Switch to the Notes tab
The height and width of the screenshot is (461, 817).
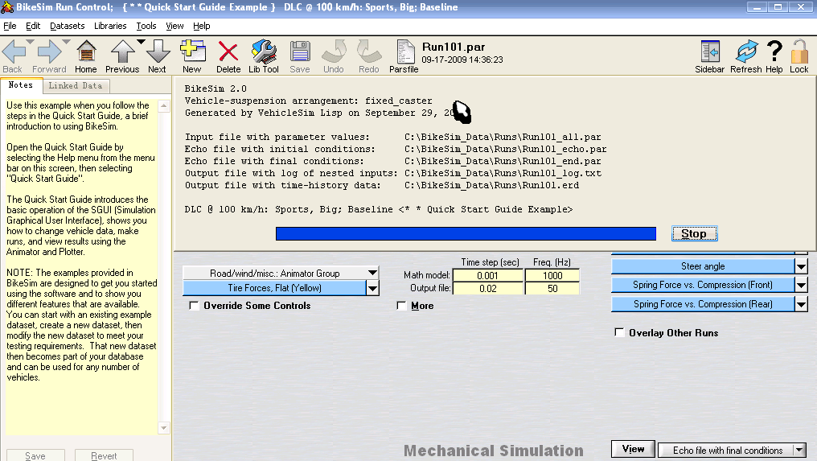click(21, 85)
